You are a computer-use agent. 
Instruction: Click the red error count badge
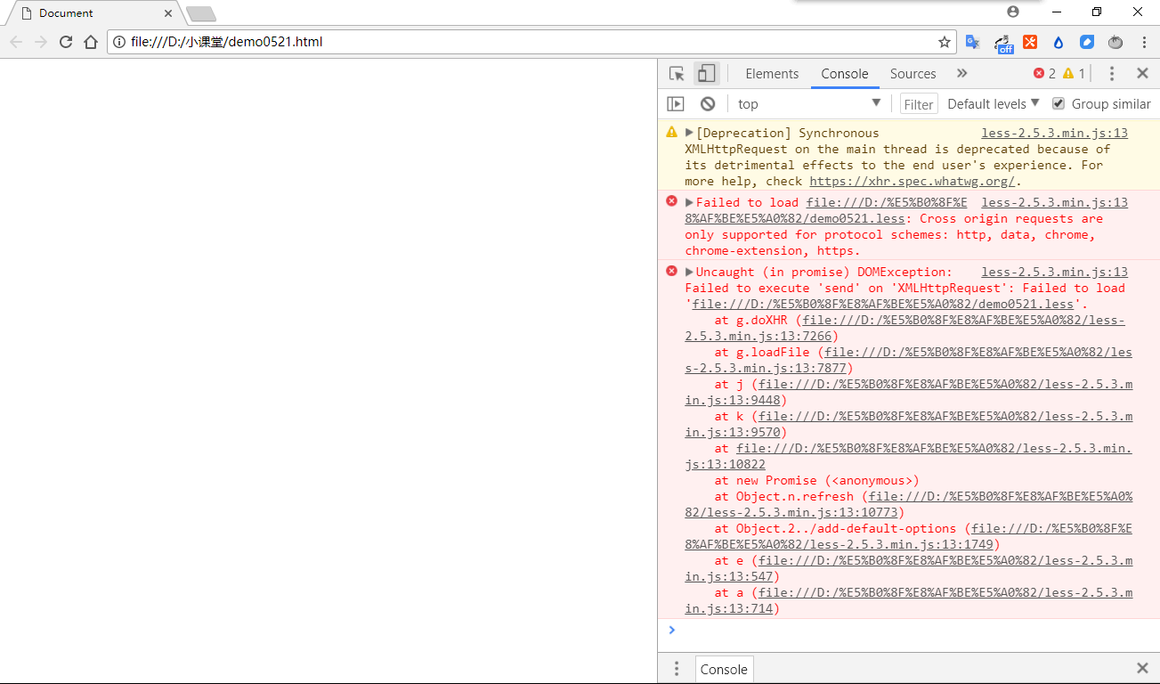point(1044,74)
